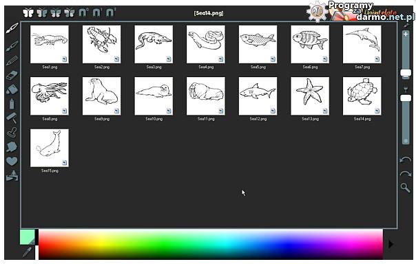The image size is (416, 264).
Task: Select the first white butterfly icon
Action: click(28, 12)
